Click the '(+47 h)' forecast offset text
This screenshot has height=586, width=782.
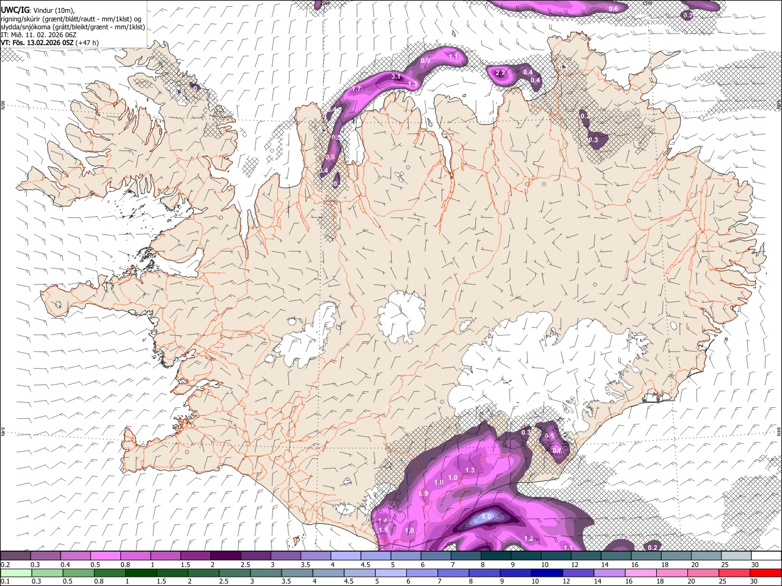(x=87, y=43)
